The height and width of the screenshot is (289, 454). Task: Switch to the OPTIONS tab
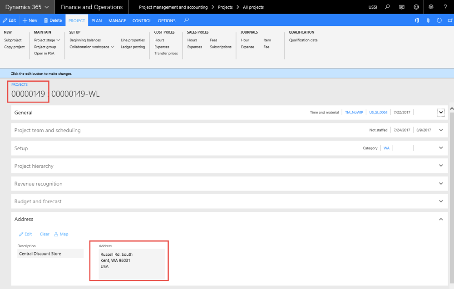(167, 20)
